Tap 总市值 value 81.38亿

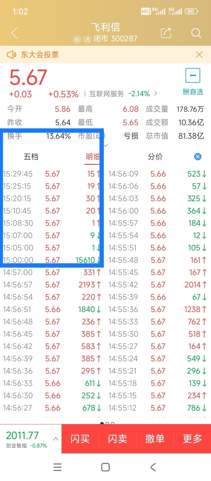tap(191, 136)
